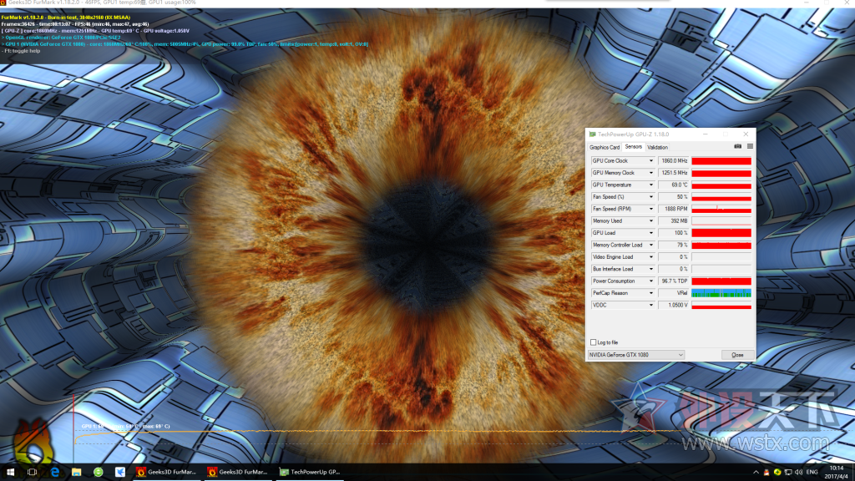Open the blue bird app on taskbar
The image size is (855, 481).
pos(120,472)
